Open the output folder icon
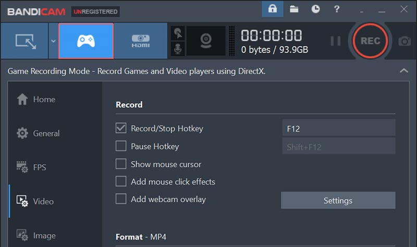 click(294, 9)
